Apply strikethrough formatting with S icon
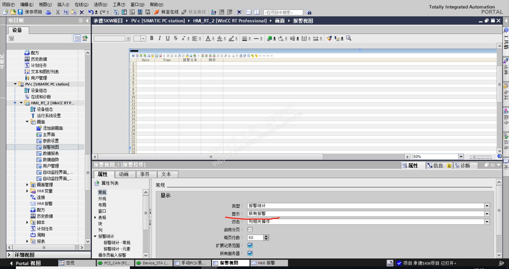Viewport: 509px width, 269px height. [175, 38]
